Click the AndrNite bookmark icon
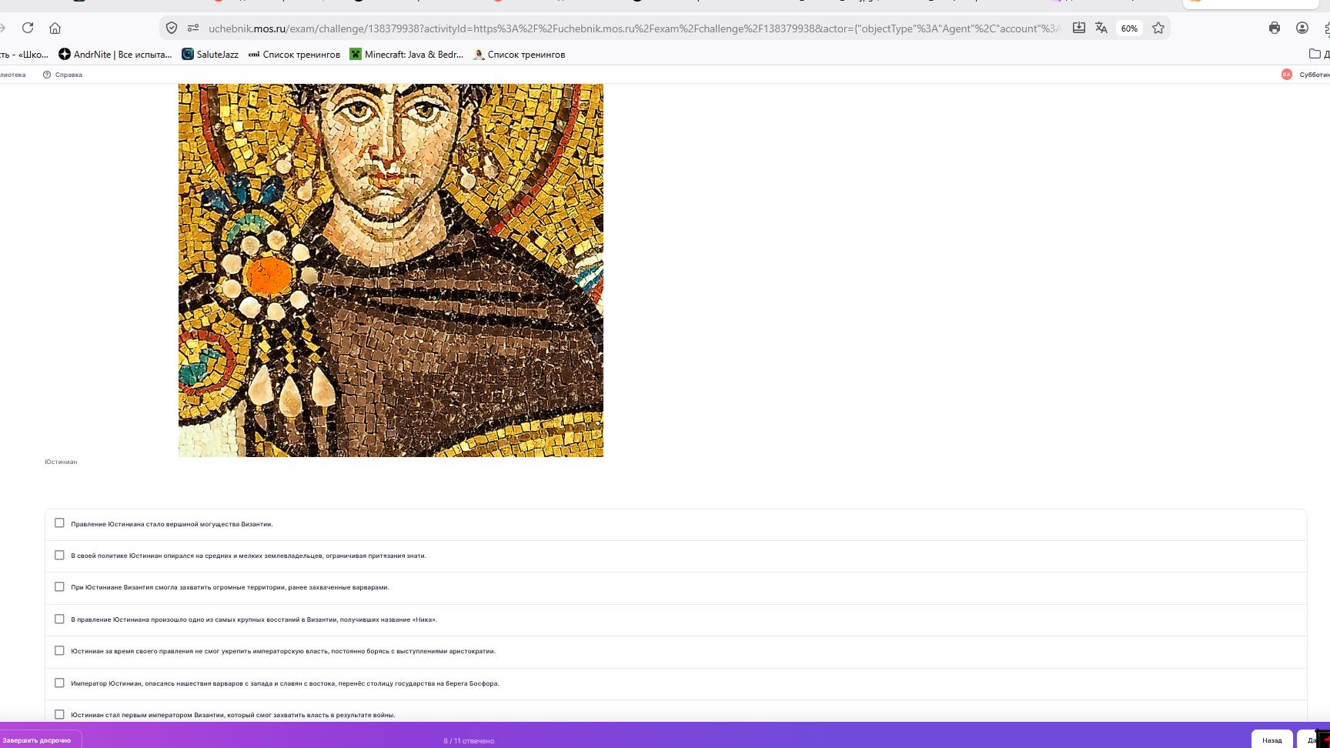 click(65, 54)
